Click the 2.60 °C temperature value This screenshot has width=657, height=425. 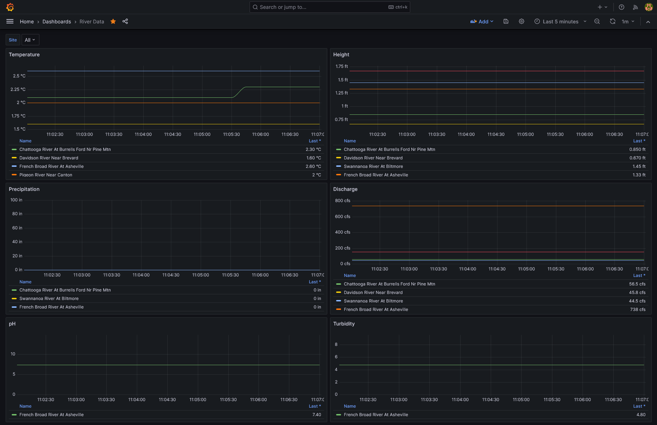coord(313,166)
